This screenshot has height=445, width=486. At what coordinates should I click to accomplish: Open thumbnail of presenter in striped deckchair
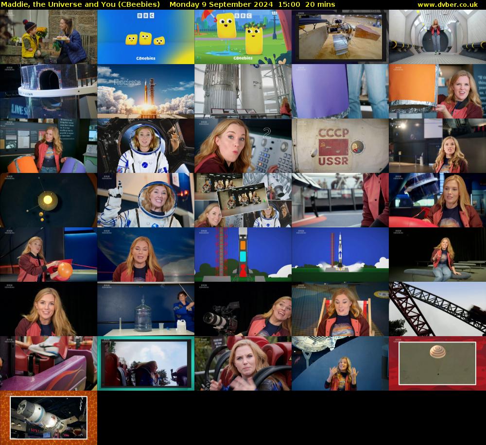tap(340, 309)
